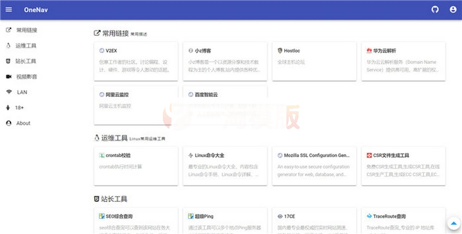Click the OneNav title in header

[x=36, y=10]
